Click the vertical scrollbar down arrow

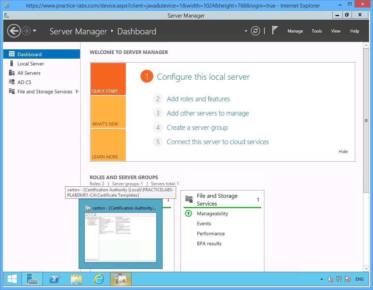click(x=366, y=269)
